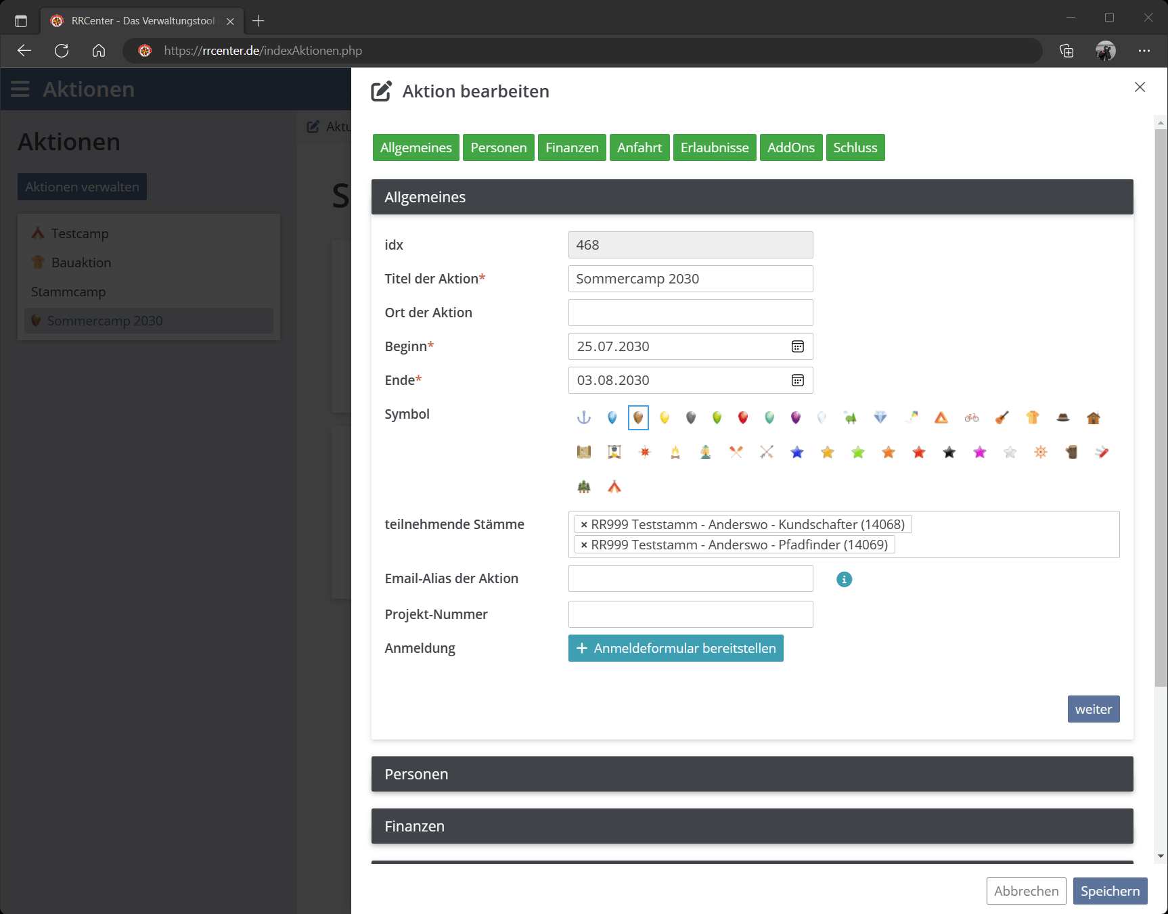This screenshot has width=1168, height=914.
Task: Open the Ende date picker calendar
Action: [x=798, y=380]
